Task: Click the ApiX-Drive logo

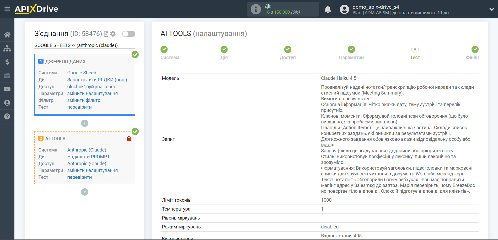Action: [36, 9]
